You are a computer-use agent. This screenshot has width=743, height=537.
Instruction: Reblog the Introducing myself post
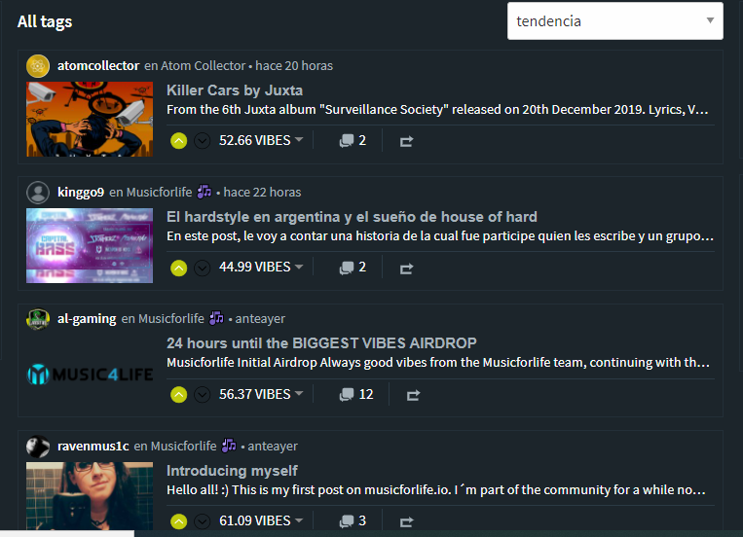[406, 521]
